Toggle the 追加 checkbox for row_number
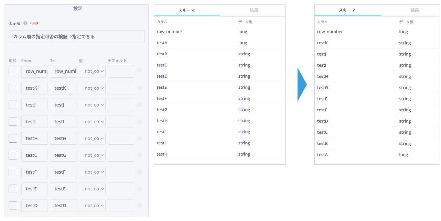The height and width of the screenshot is (221, 441). 13,70
